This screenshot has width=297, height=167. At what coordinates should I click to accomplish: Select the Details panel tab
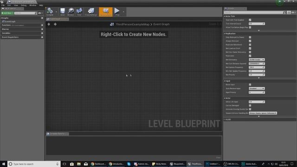point(235,8)
